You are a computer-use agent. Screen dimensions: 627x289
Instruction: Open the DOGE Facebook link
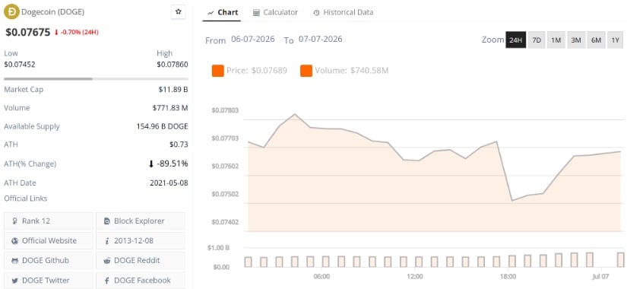[141, 281]
